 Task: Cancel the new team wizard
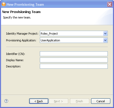coord(101,101)
